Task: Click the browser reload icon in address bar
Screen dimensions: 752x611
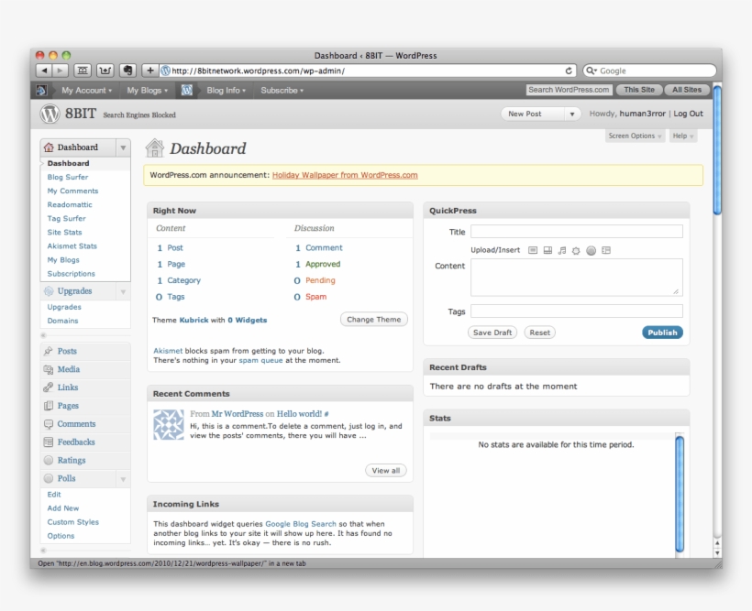Action: [570, 71]
